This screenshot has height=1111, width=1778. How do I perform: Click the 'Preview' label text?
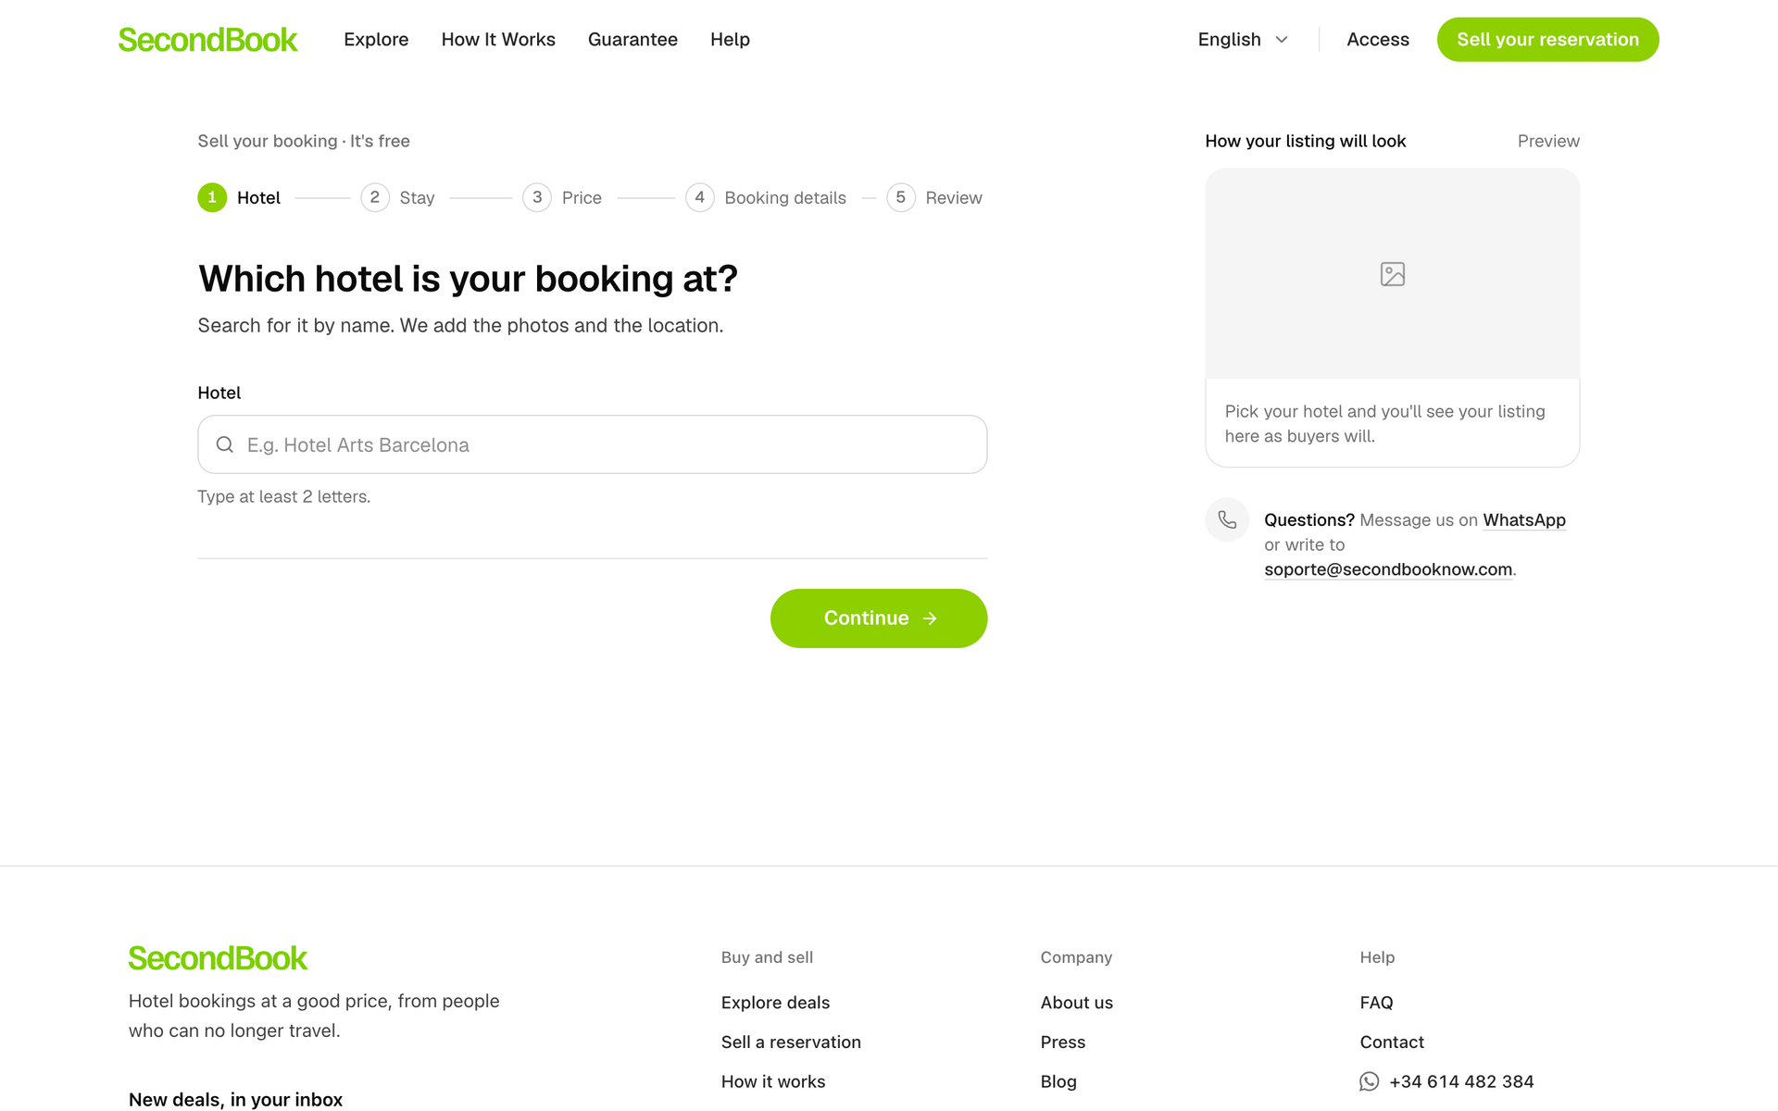pyautogui.click(x=1548, y=141)
